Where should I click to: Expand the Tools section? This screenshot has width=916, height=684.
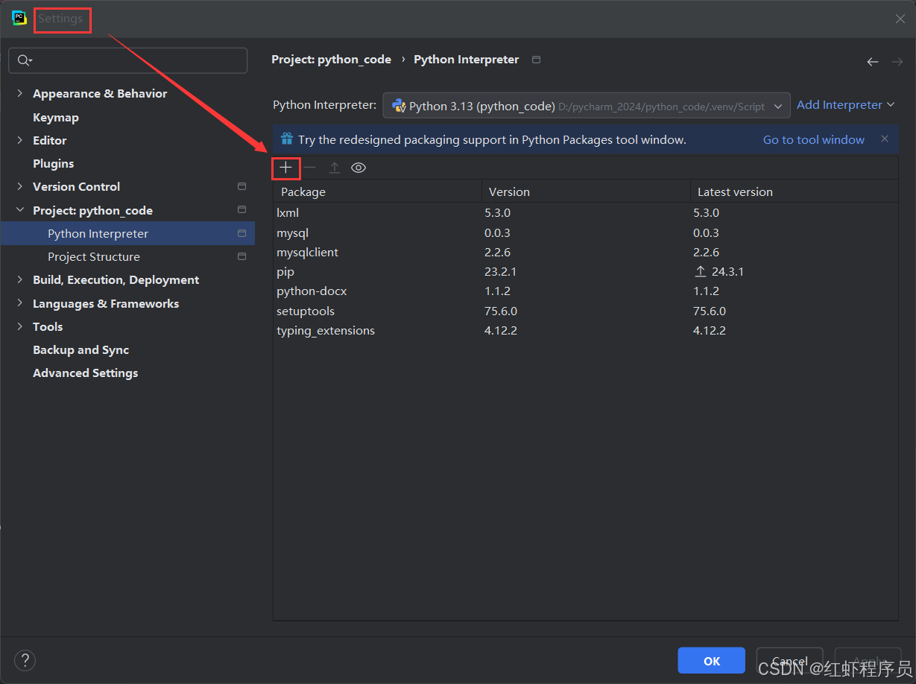(x=20, y=326)
